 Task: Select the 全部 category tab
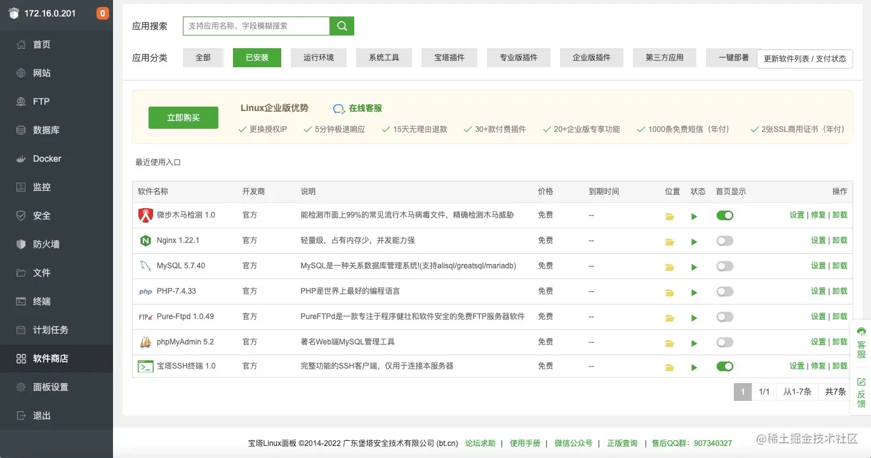click(203, 58)
